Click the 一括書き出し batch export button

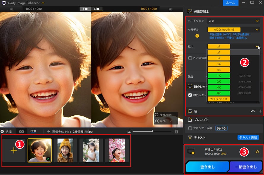click(246, 167)
